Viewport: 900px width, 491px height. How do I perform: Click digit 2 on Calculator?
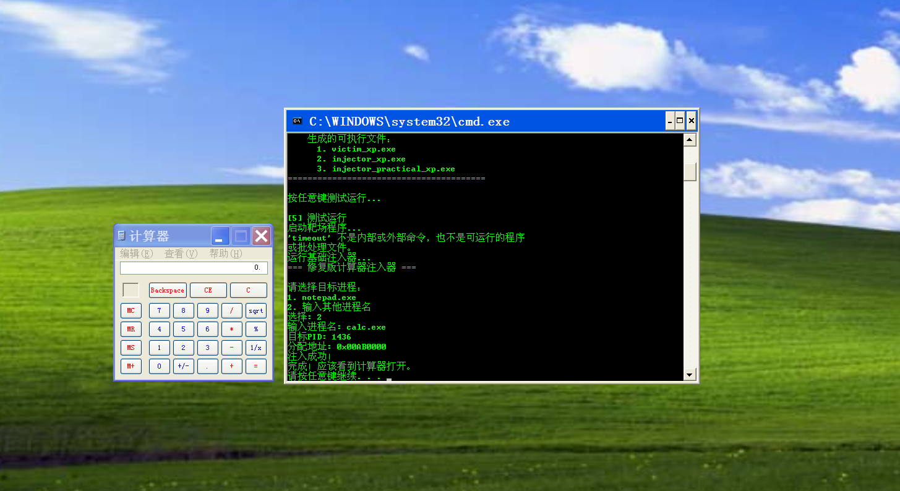click(183, 348)
